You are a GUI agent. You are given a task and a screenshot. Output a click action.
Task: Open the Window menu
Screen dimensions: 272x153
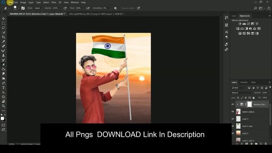click(75, 3)
